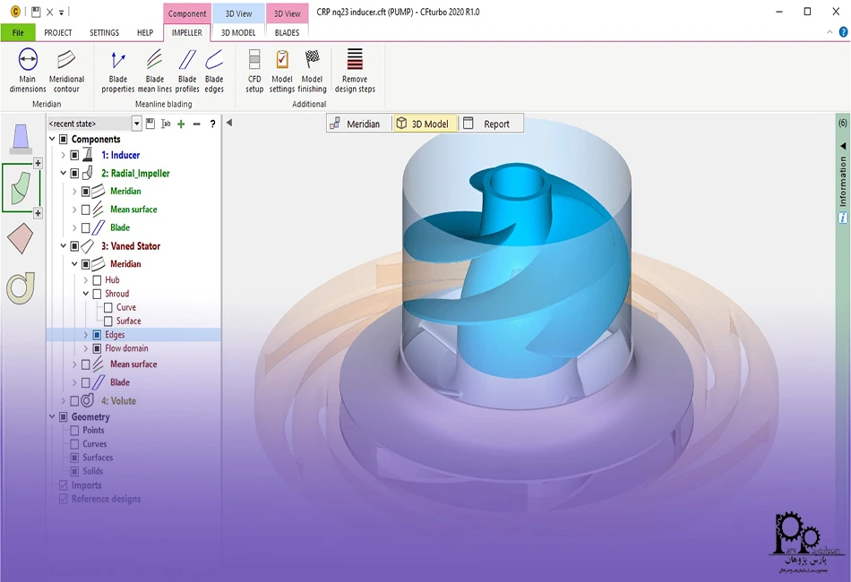Click Remove design steps icon
The height and width of the screenshot is (582, 851).
[x=355, y=72]
